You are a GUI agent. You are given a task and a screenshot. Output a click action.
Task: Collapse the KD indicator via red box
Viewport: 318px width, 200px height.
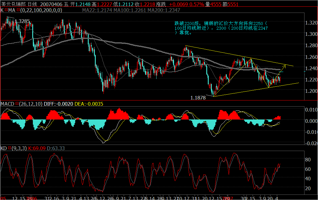tap(10, 148)
